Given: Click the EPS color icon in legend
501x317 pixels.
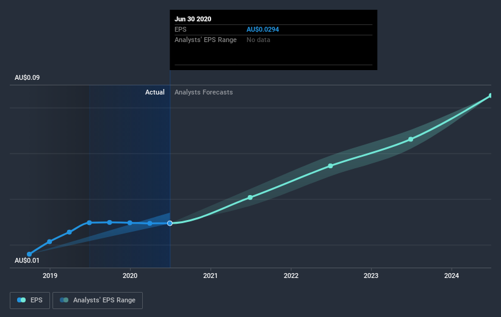Looking at the screenshot, I should [21, 300].
